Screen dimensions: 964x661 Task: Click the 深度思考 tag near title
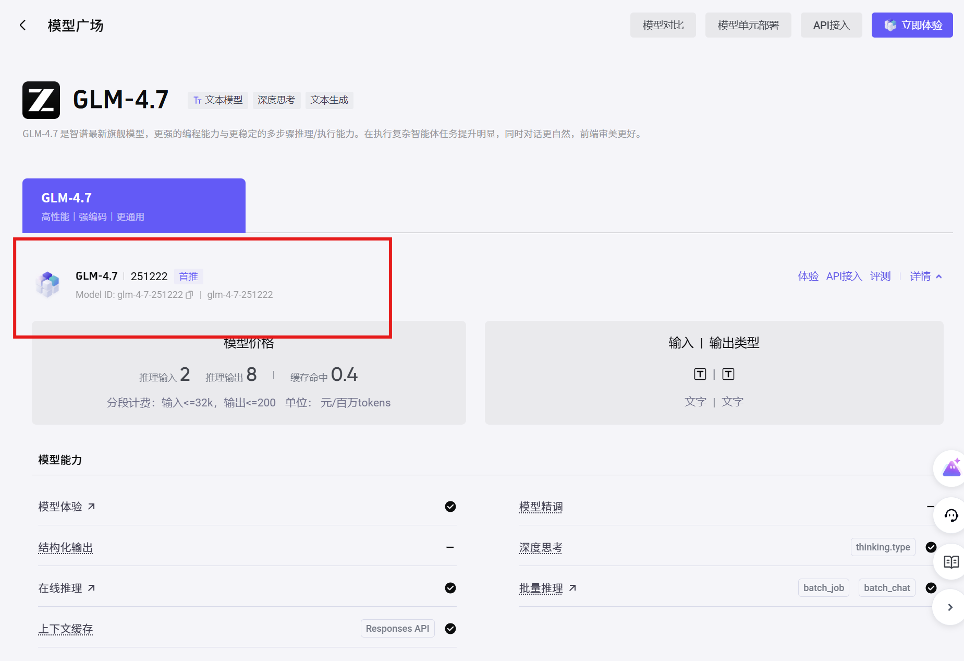point(276,100)
